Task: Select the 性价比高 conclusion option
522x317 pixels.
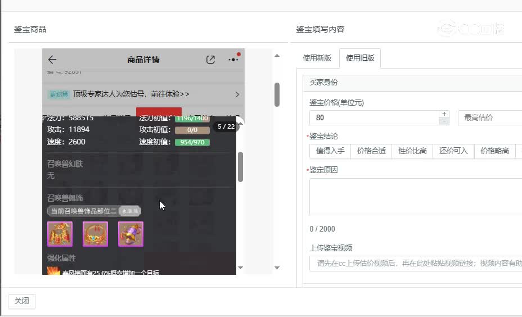Action: tap(412, 151)
